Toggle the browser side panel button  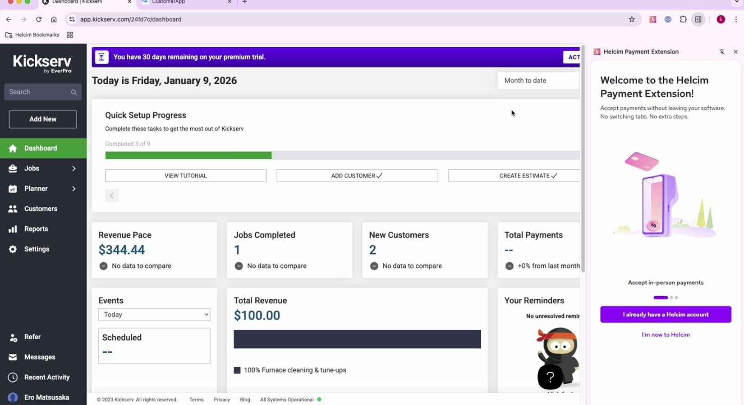click(x=698, y=19)
